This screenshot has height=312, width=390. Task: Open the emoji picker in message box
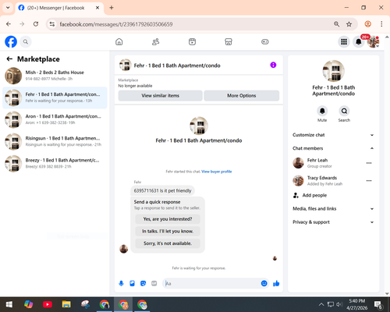264,283
